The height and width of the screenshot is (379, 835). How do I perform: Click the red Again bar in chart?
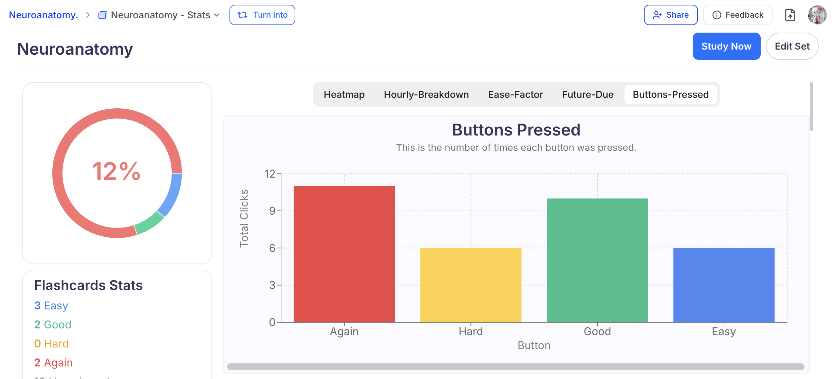pos(344,254)
